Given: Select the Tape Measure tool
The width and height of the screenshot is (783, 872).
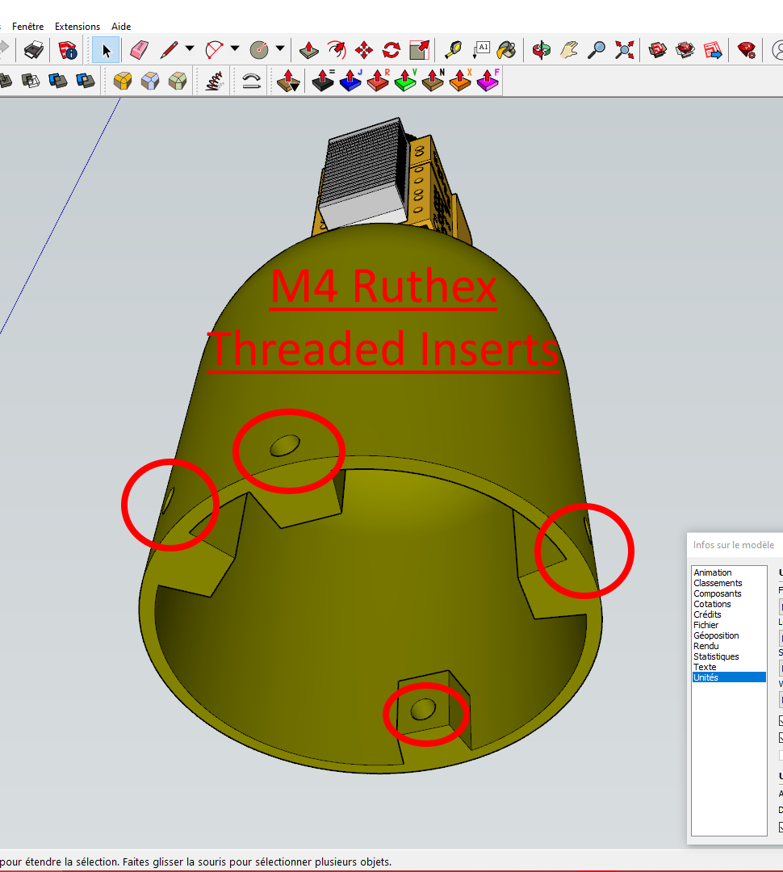Looking at the screenshot, I should point(454,50).
